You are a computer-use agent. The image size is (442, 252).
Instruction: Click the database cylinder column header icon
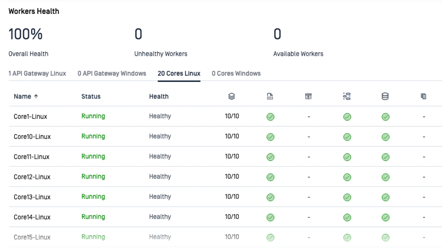(x=385, y=96)
